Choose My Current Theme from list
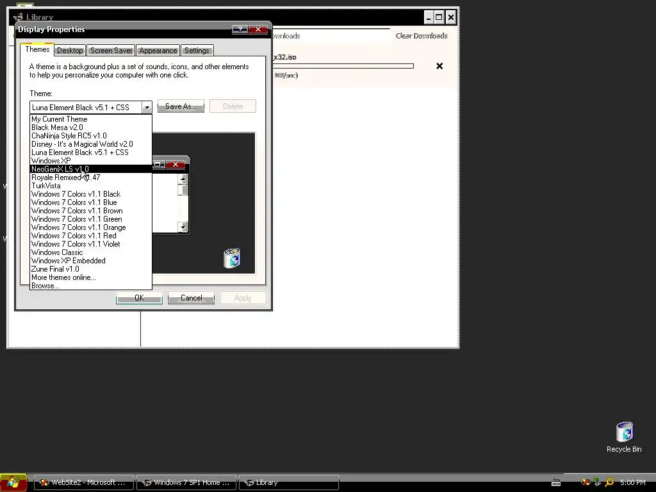This screenshot has height=492, width=656. 91,119
